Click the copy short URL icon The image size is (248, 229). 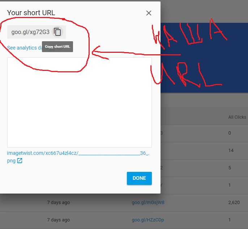click(x=57, y=32)
